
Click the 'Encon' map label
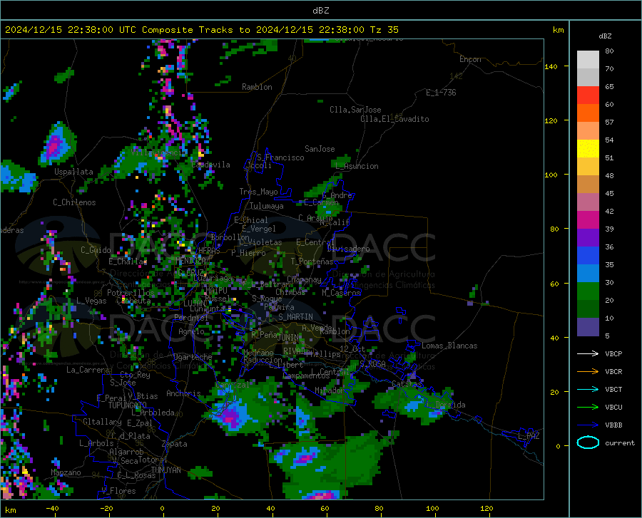click(471, 59)
